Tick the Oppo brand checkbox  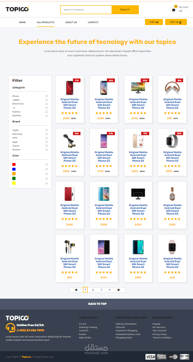pyautogui.click(x=47, y=142)
